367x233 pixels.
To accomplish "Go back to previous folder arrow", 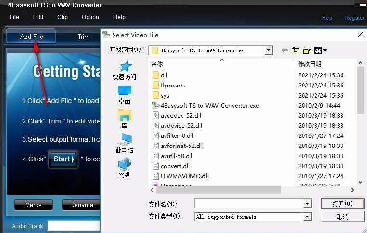I will [x=285, y=50].
